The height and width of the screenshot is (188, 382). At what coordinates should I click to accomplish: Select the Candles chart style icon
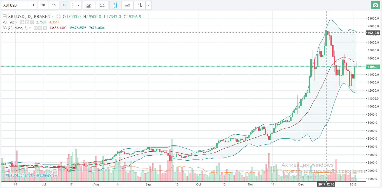115,5
